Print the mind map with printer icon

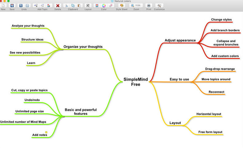pos(149,6)
